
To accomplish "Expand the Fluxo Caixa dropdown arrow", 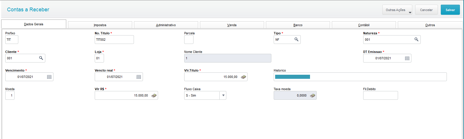I will tap(223, 95).
